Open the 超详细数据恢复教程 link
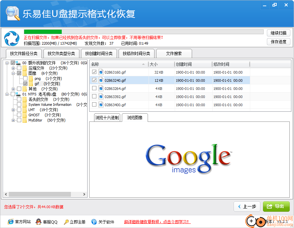 tap(157, 222)
